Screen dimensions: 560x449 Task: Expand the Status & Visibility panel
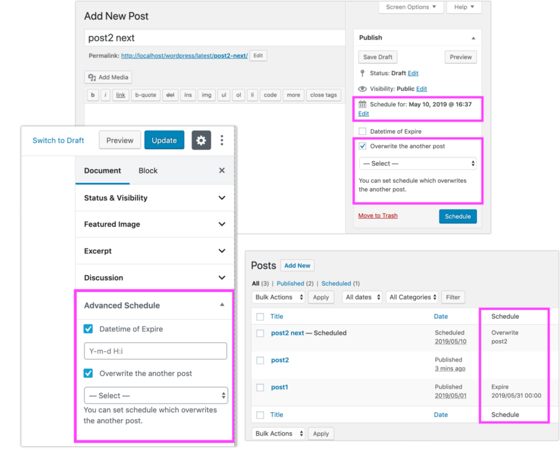[x=155, y=198]
